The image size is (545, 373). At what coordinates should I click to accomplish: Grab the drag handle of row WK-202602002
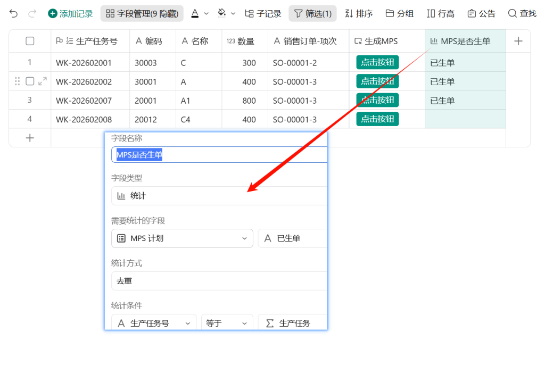(18, 81)
